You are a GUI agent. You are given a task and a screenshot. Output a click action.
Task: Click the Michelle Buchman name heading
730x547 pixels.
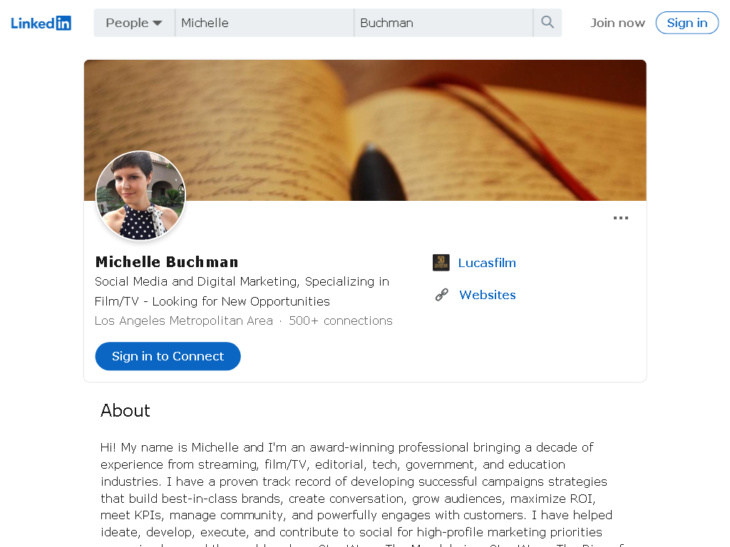click(x=167, y=262)
